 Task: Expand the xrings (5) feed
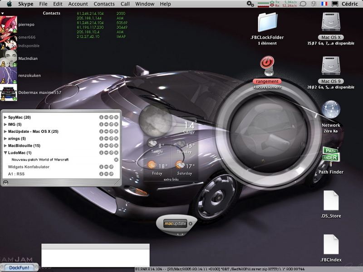pyautogui.click(x=5, y=139)
